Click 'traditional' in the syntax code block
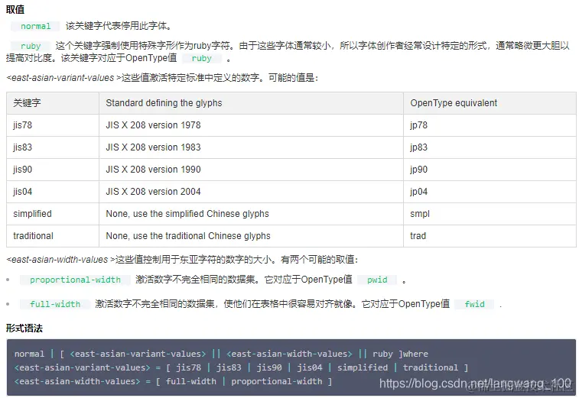The width and height of the screenshot is (579, 398). point(431,367)
